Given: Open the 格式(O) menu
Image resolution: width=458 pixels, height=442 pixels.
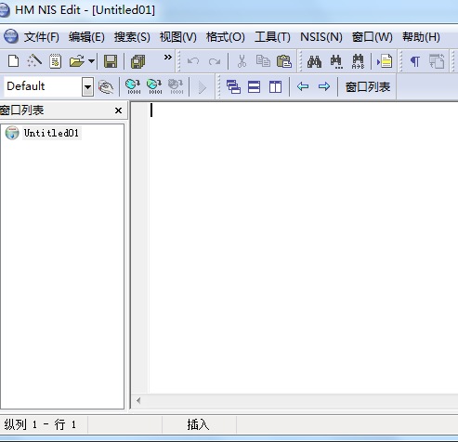Looking at the screenshot, I should 226,37.
